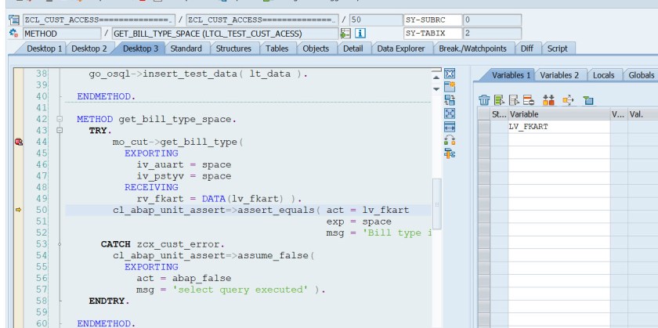
Task: Click the SY-SUBRC value field
Action: [490, 19]
